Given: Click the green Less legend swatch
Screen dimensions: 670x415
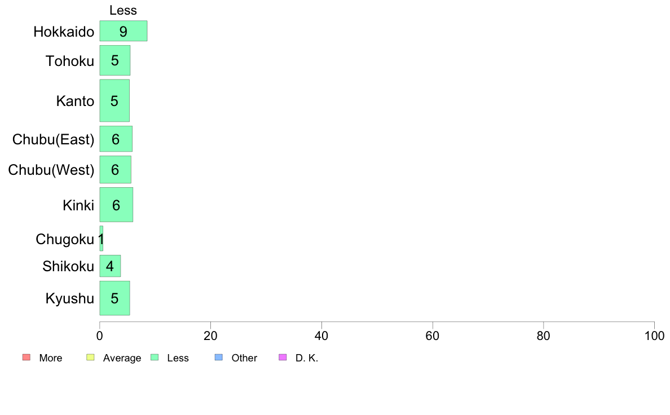Looking at the screenshot, I should [155, 357].
